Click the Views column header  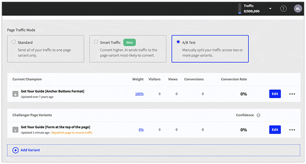173,79
